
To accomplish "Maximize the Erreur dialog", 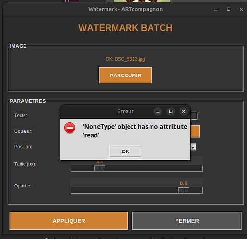I will tap(171, 111).
